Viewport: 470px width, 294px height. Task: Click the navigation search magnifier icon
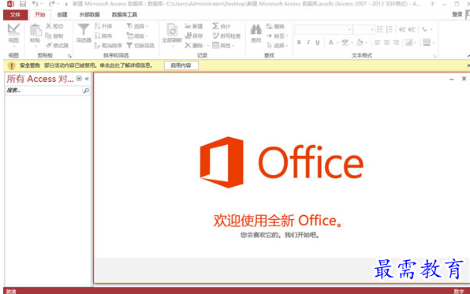pyautogui.click(x=86, y=91)
